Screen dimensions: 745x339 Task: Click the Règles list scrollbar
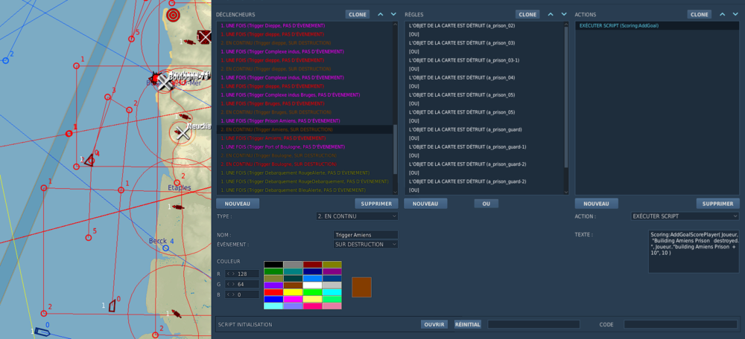(566, 97)
